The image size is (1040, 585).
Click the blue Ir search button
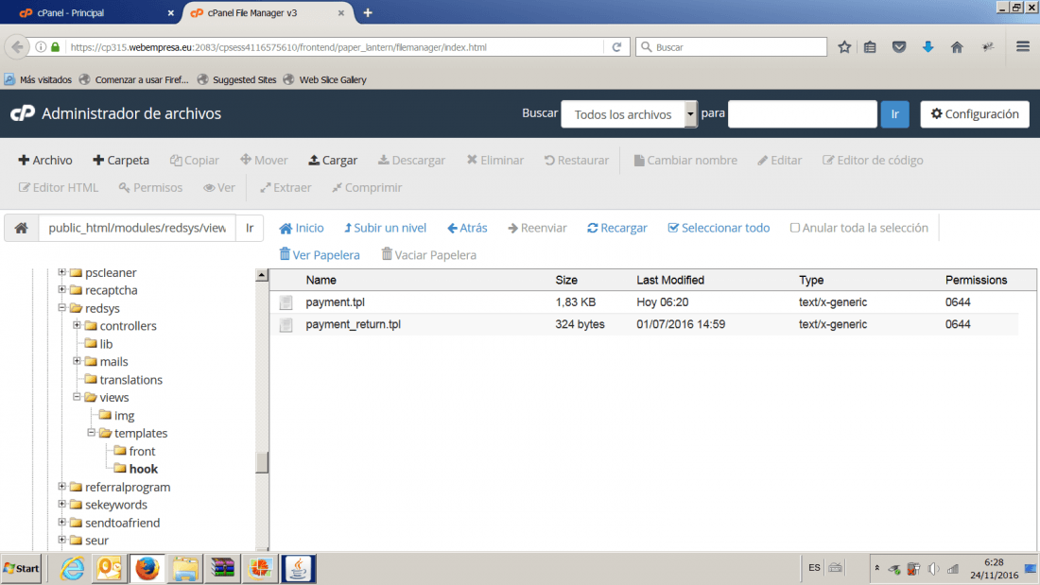pos(894,114)
